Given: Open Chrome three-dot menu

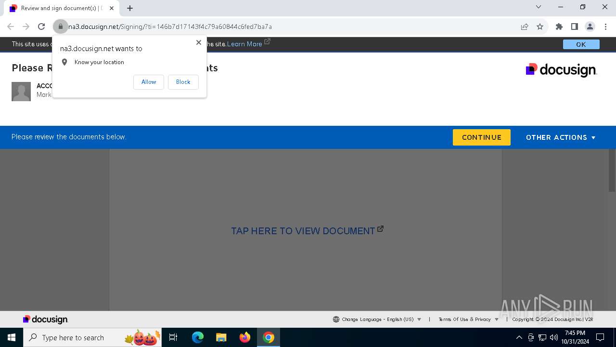Looking at the screenshot, I should pos(605,27).
